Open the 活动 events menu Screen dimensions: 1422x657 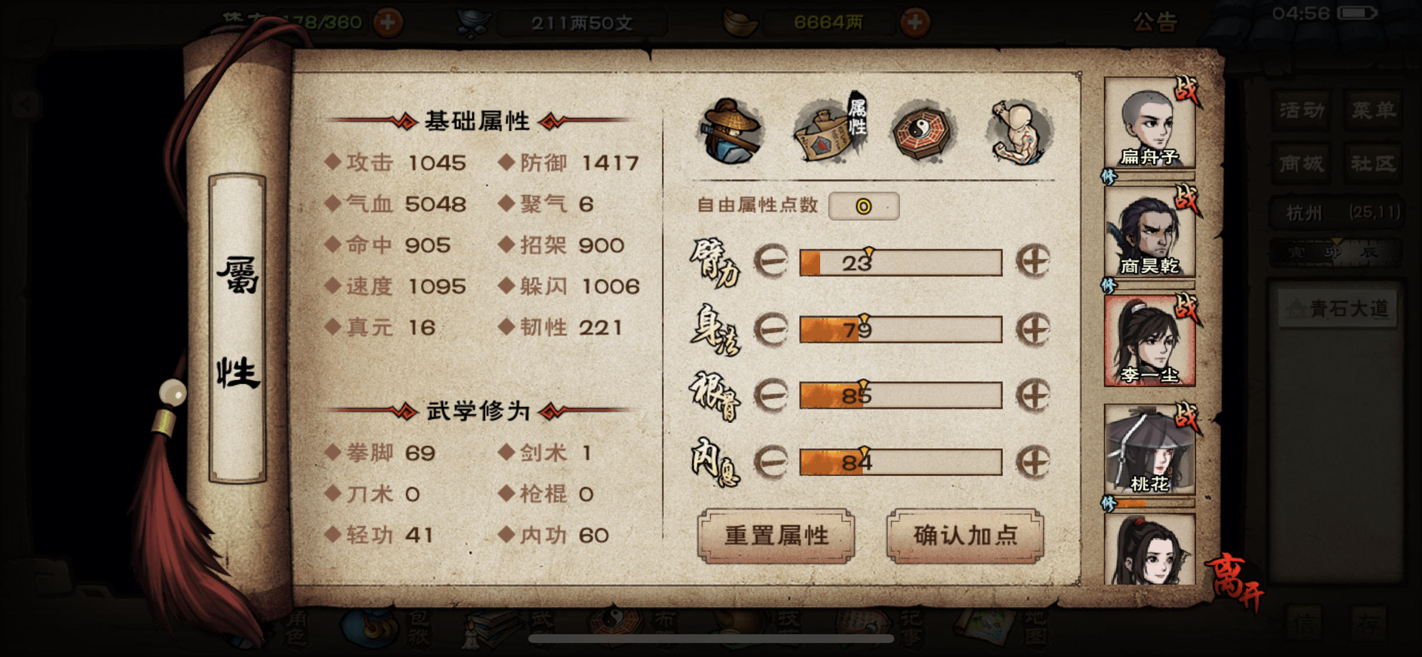click(x=1302, y=110)
